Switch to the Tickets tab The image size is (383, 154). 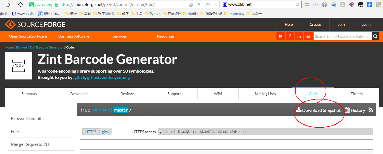(357, 94)
